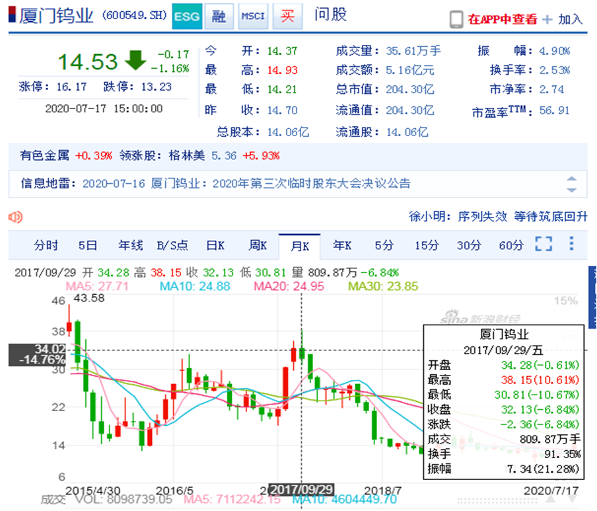Switch to the B/S点 chart tab
Viewport: 597px width, 511px height.
(x=172, y=245)
